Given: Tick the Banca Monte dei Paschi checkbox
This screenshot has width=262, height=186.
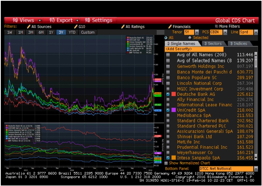Looking at the screenshot, I should (x=168, y=72).
